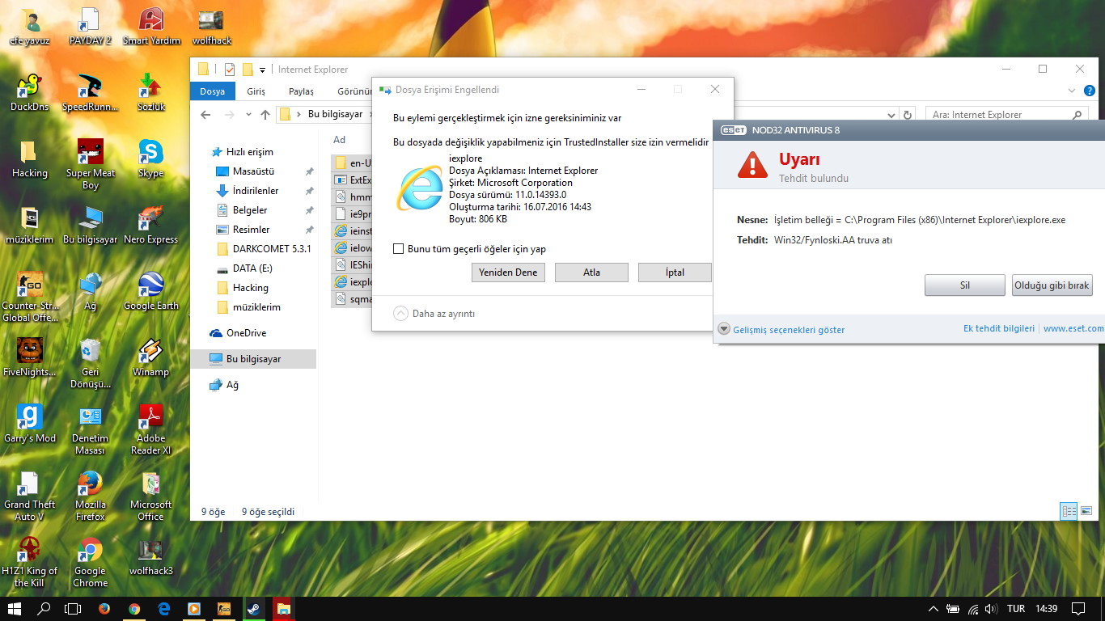Image resolution: width=1105 pixels, height=621 pixels.
Task: Open the taskbar search magnifier
Action: coord(44,609)
